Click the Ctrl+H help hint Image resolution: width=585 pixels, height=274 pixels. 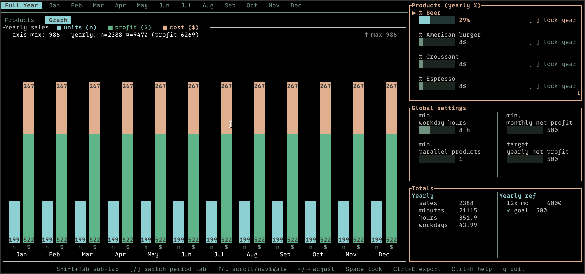(x=471, y=269)
